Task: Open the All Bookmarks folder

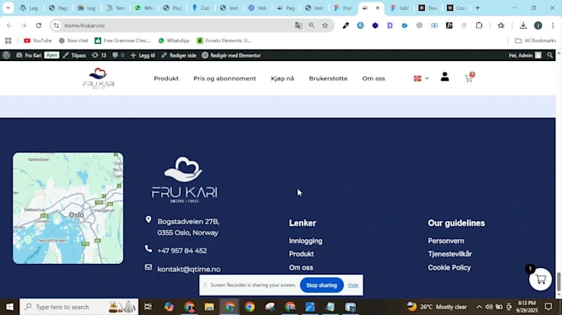Action: 536,40
